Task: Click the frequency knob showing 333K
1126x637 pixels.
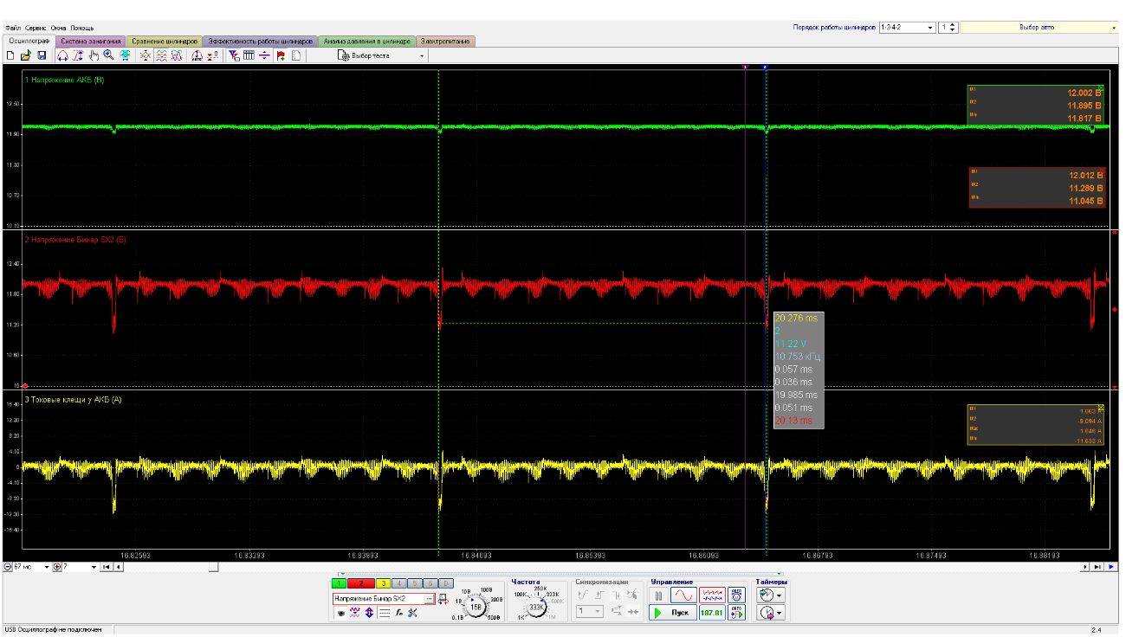Action: click(x=536, y=607)
